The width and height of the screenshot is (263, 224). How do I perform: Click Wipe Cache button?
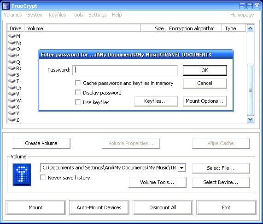pyautogui.click(x=221, y=143)
